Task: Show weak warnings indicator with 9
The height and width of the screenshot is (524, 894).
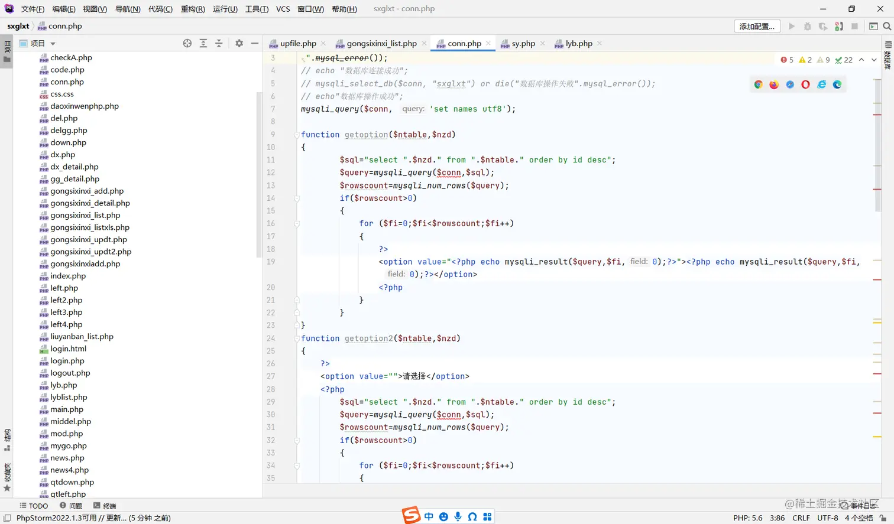Action: coord(824,60)
